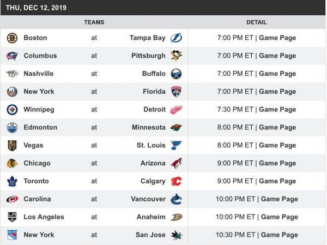Screen dimensions: 327x245
Task: Open Game Page for Vegas at St. Louis
Action: [277, 146]
